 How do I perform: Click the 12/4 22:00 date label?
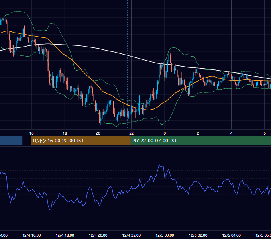(x=132, y=235)
